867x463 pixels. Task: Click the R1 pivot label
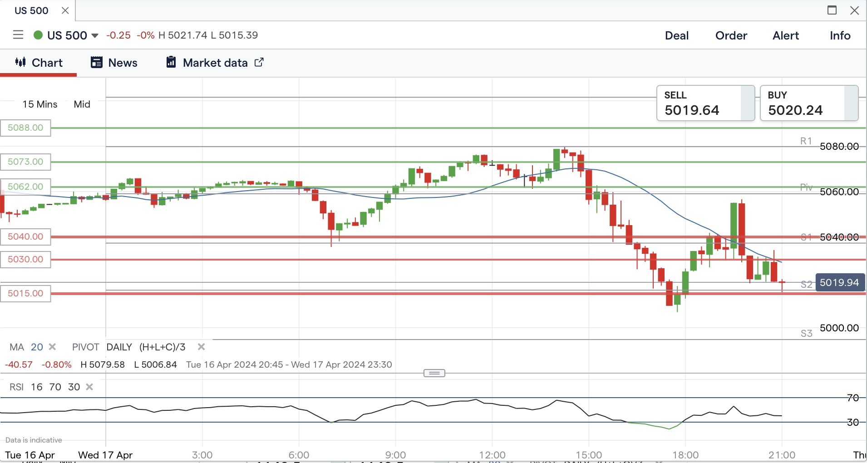pos(806,141)
